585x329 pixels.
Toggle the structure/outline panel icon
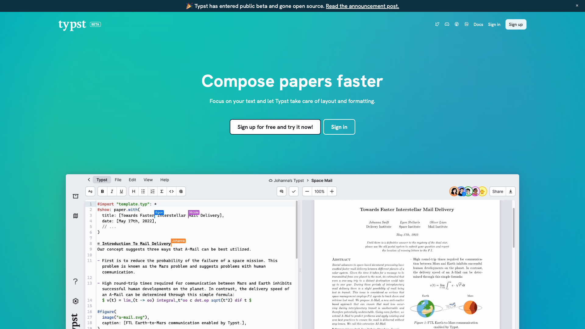pos(76,216)
